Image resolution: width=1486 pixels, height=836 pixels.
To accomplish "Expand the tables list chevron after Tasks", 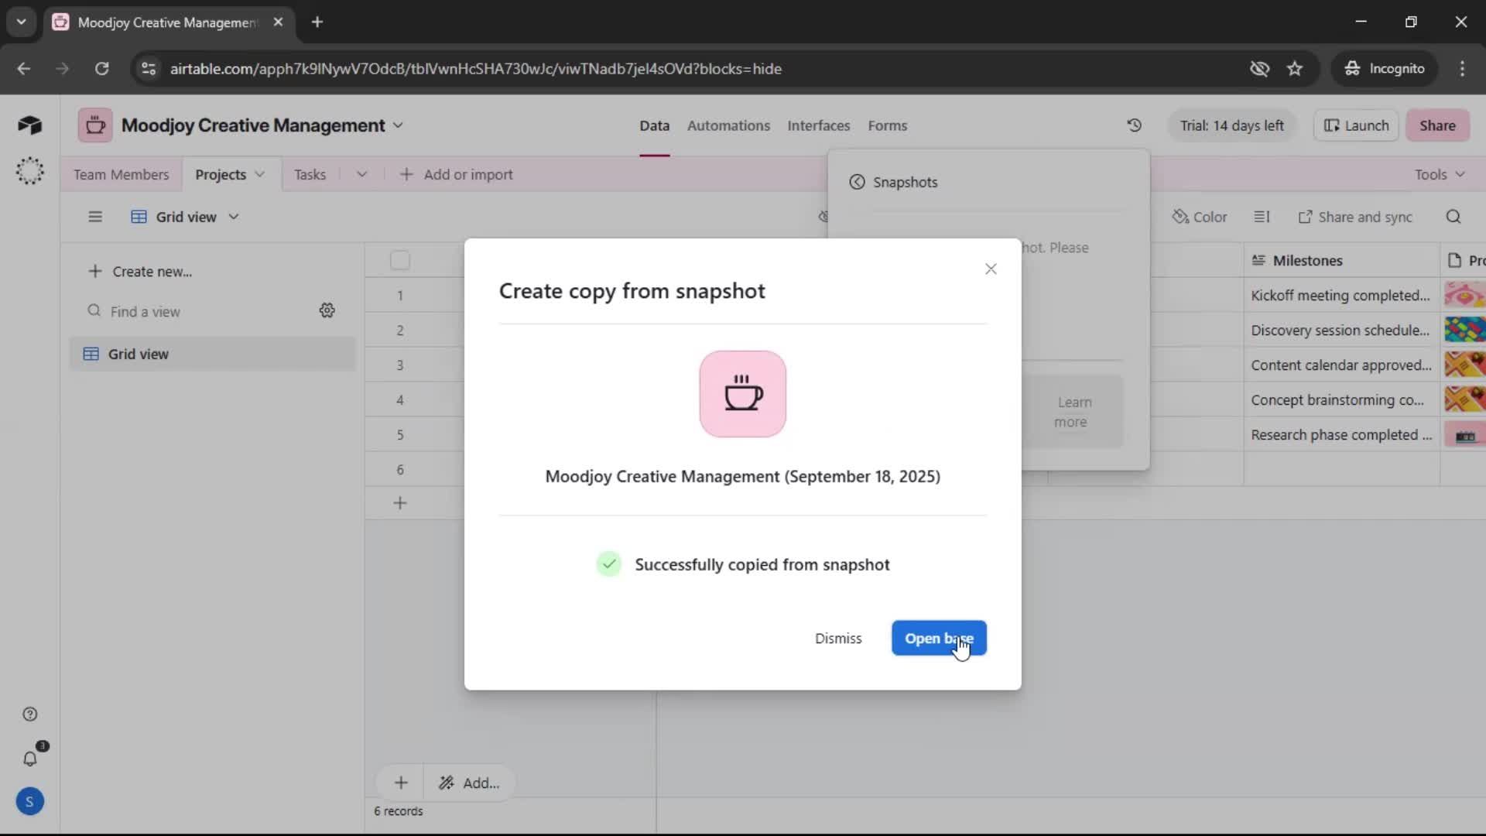I will pyautogui.click(x=361, y=174).
